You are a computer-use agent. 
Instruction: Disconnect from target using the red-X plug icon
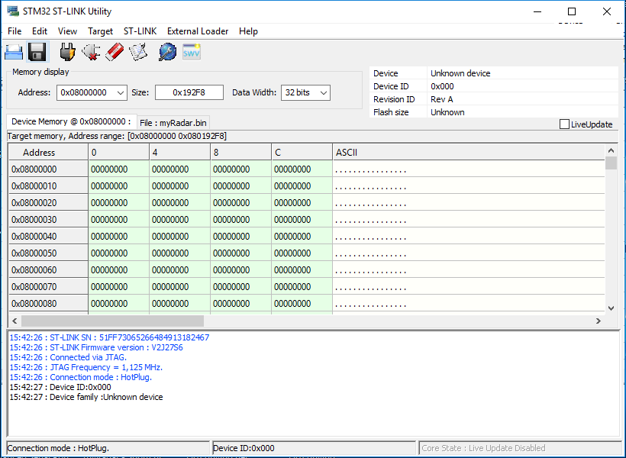pos(91,53)
